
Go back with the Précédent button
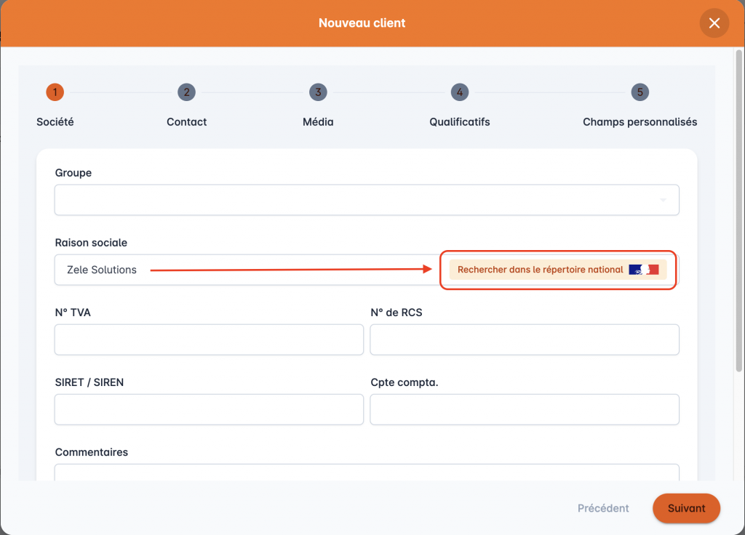tap(603, 508)
